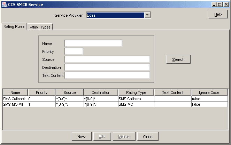Select the SMS Callback rating type cell

click(x=136, y=99)
